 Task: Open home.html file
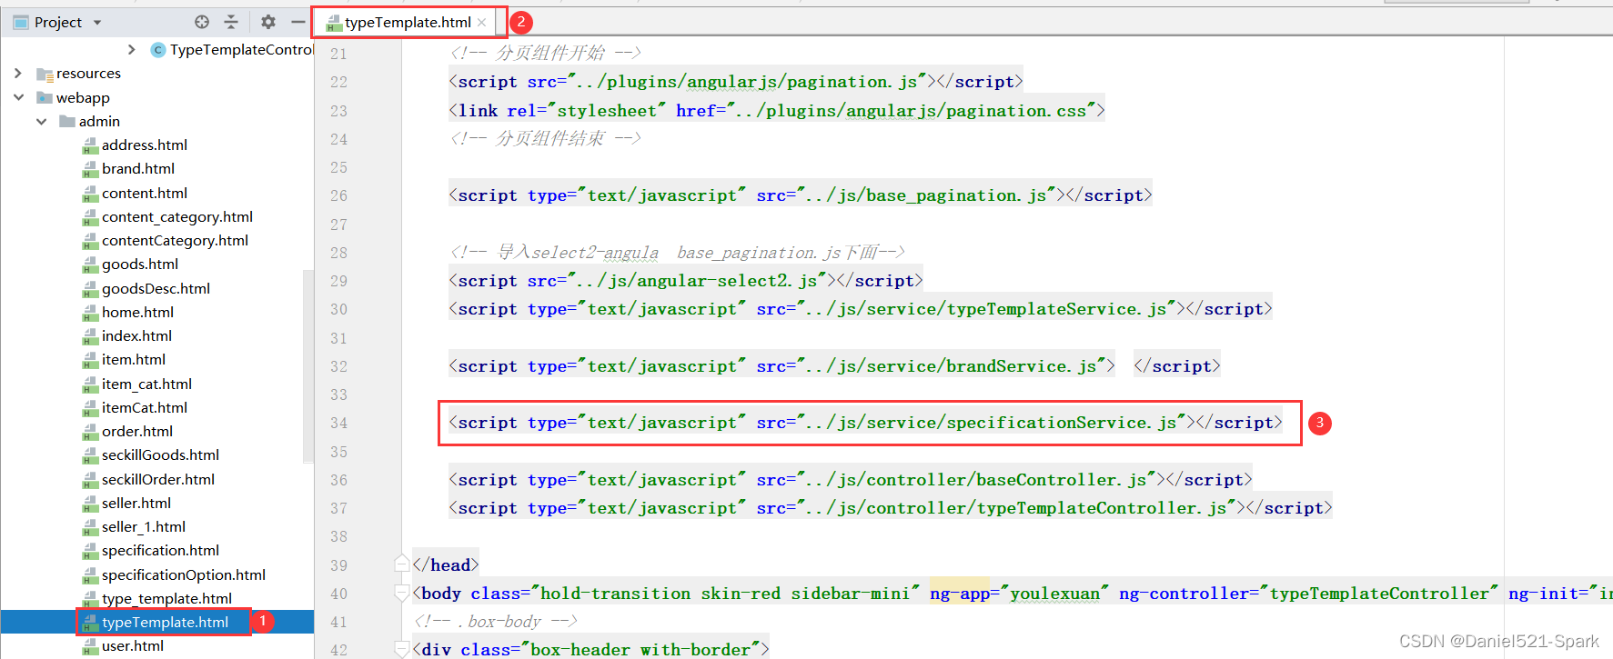point(137,312)
